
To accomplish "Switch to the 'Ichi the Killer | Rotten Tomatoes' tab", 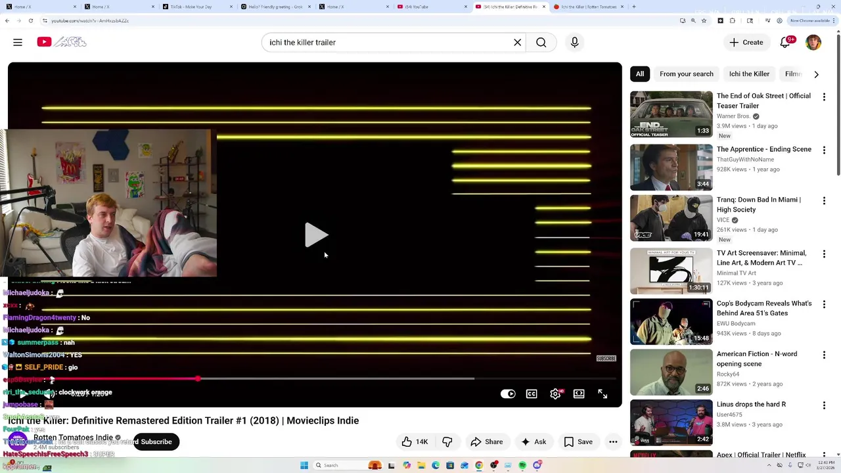I will (588, 7).
